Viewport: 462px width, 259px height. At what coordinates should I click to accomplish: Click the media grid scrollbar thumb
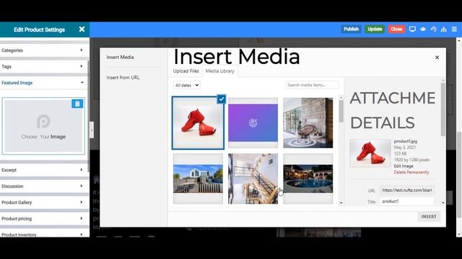click(341, 111)
